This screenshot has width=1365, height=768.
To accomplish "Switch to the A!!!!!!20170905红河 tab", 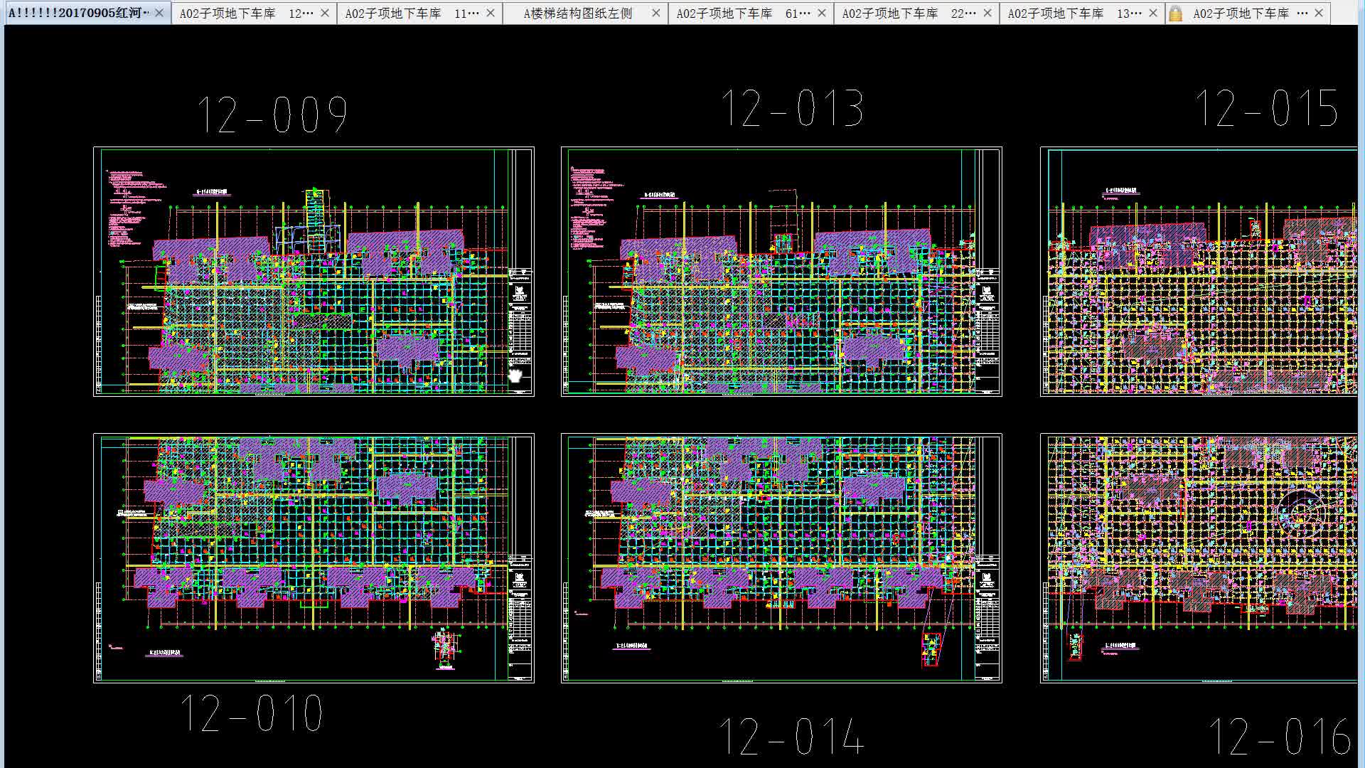I will point(78,13).
